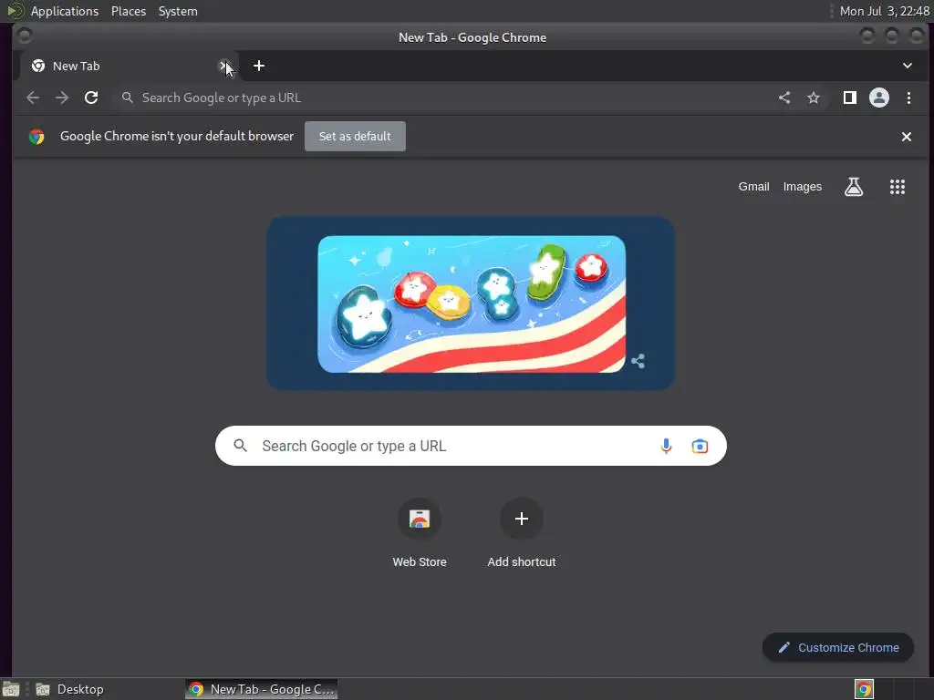
Task: Click Add shortcut tile
Action: 521,532
